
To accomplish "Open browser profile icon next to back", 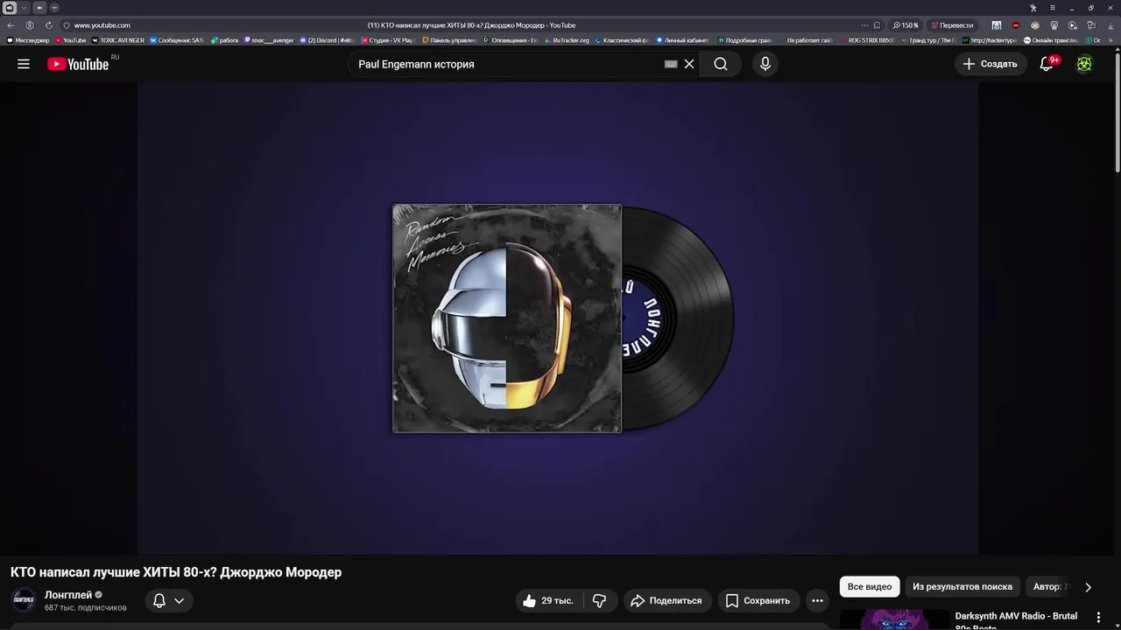I will [x=30, y=25].
